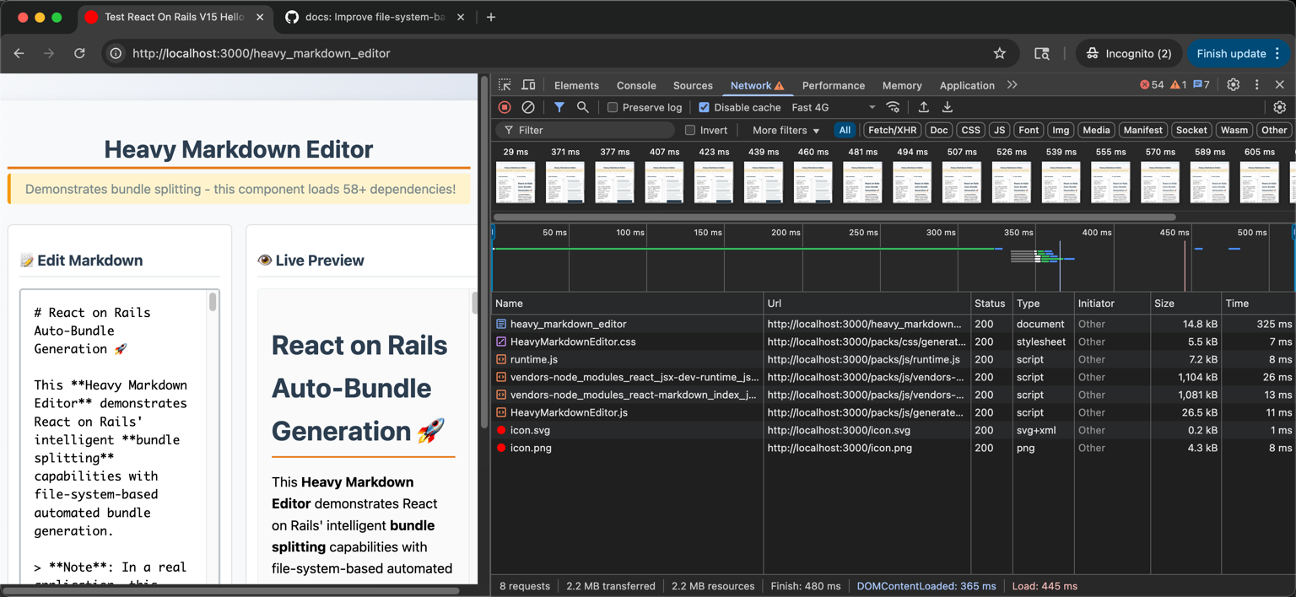Switch to the Performance tab
This screenshot has width=1296, height=597.
(834, 84)
